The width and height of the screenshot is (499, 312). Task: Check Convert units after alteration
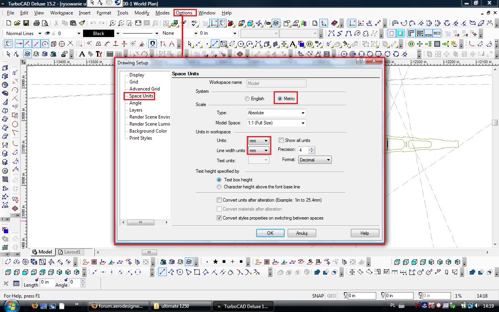(x=219, y=200)
